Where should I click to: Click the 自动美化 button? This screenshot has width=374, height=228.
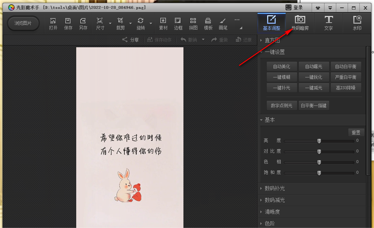pyautogui.click(x=281, y=66)
